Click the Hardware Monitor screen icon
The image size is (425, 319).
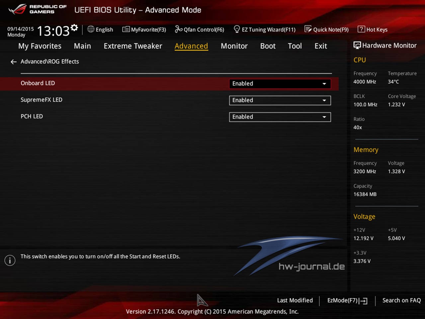click(x=357, y=46)
